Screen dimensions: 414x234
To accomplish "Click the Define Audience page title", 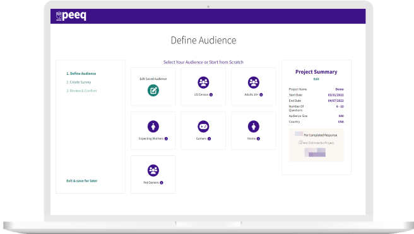I will pyautogui.click(x=203, y=40).
